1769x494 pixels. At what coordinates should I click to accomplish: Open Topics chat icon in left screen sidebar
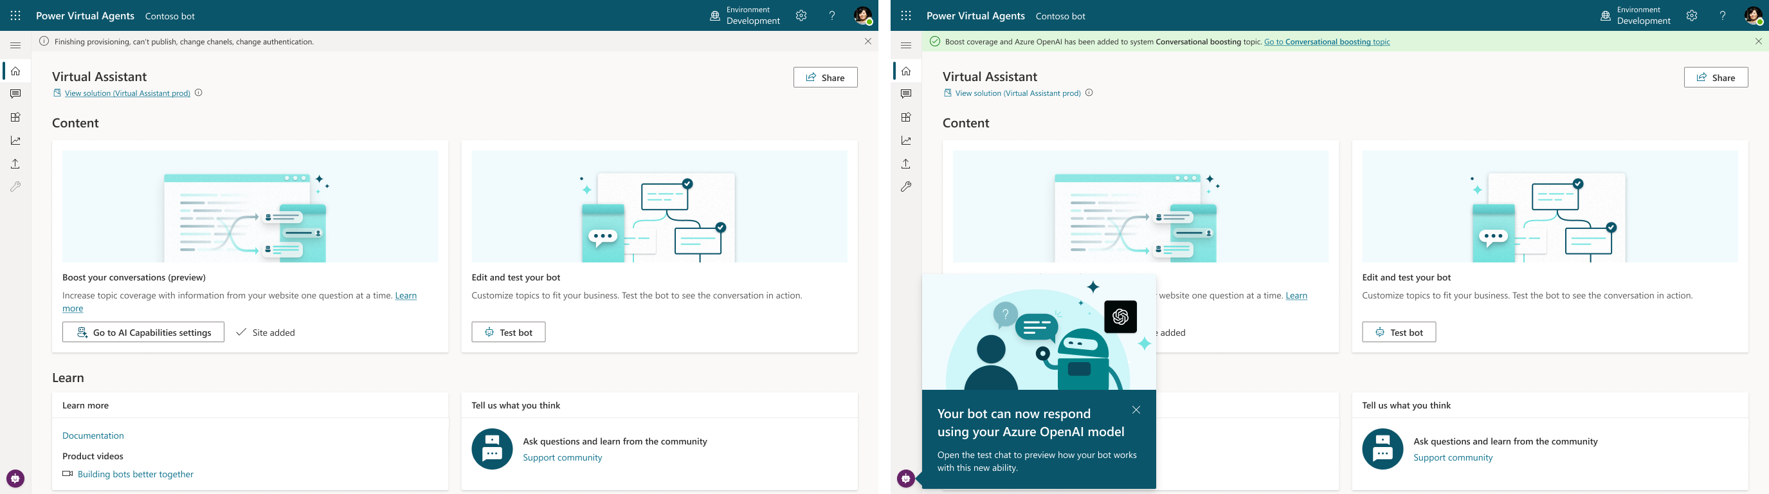15,94
